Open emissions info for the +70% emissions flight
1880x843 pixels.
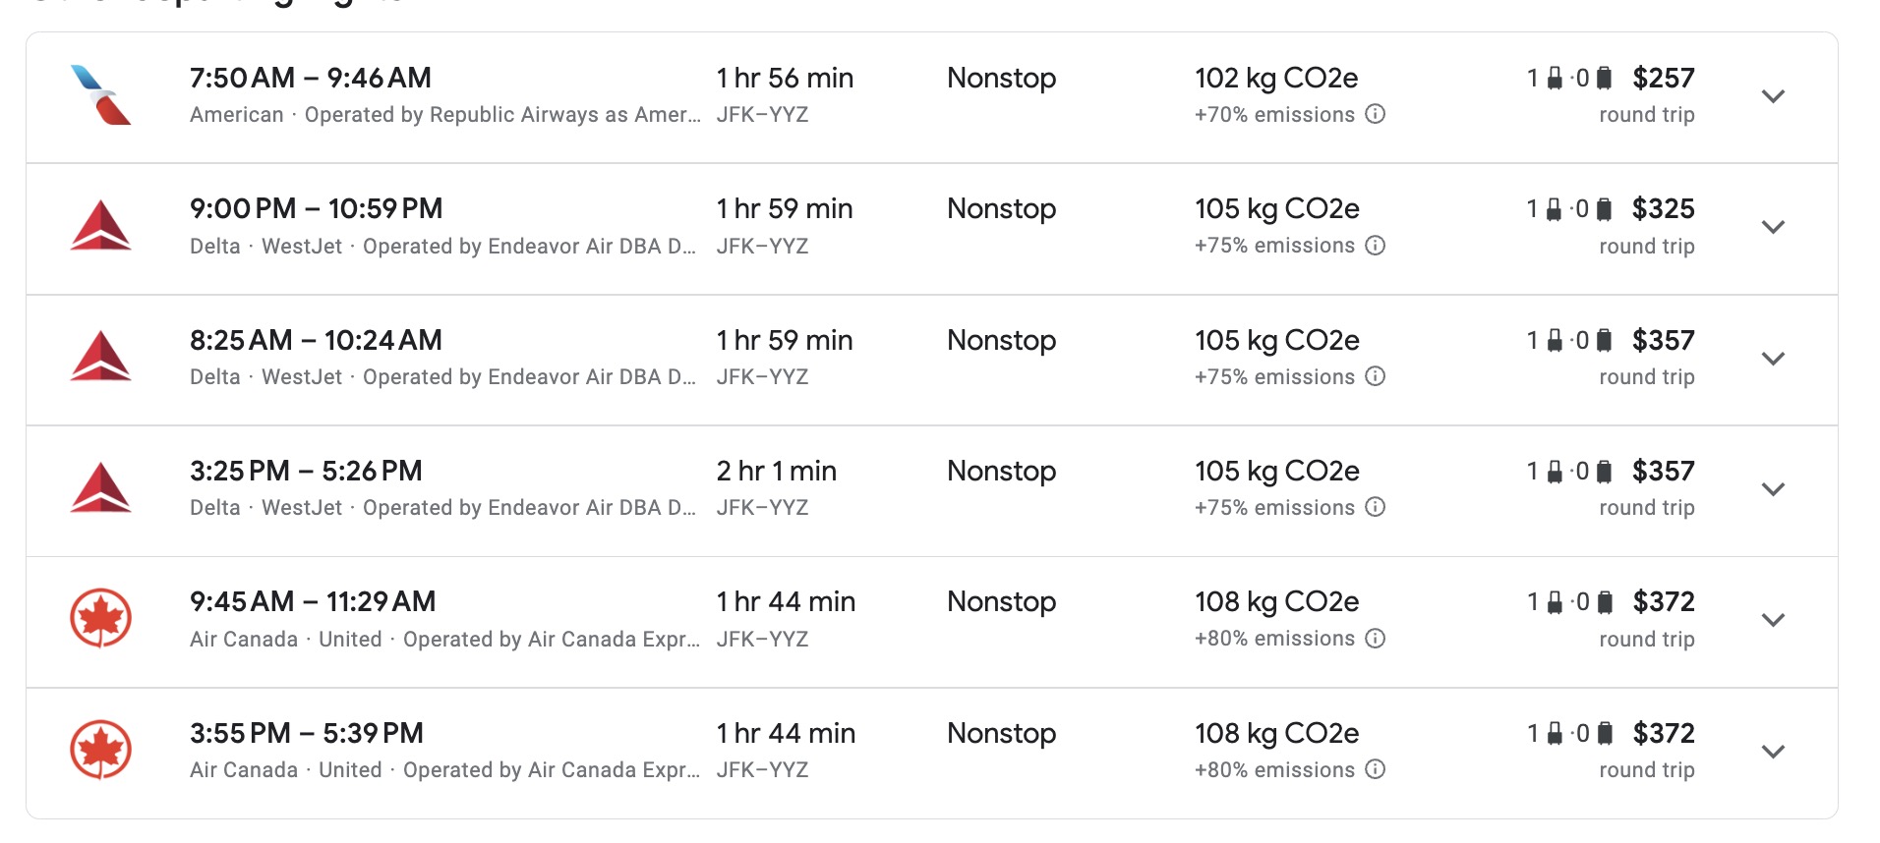click(x=1377, y=115)
